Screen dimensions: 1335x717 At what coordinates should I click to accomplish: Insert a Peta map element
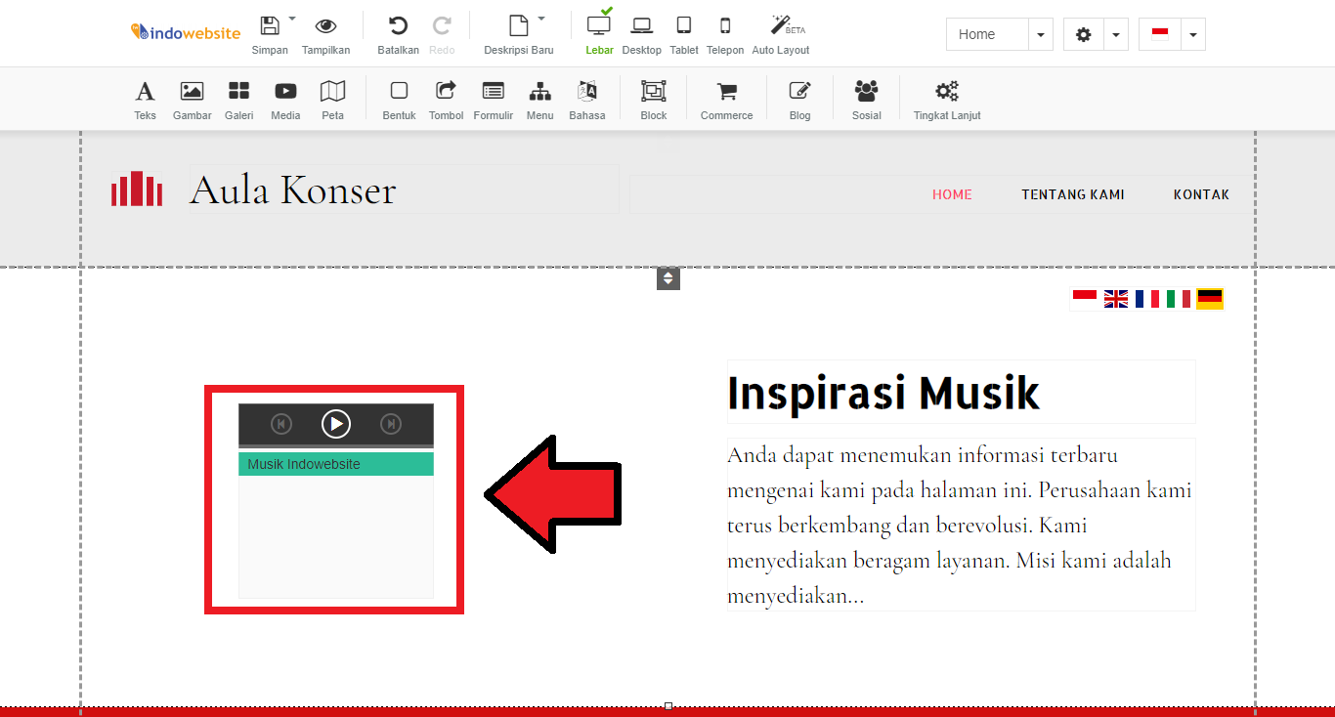(x=332, y=98)
